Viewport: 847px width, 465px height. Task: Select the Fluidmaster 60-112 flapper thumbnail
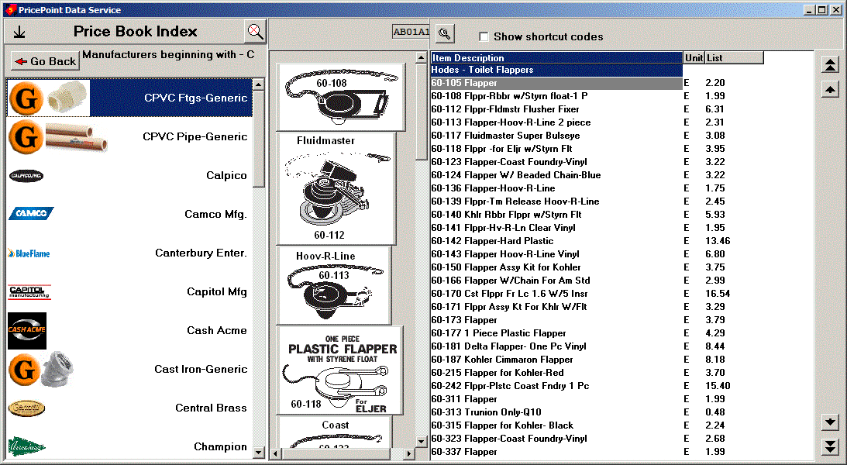[336, 188]
